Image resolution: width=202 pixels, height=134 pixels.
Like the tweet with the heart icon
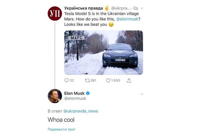coord(108,80)
